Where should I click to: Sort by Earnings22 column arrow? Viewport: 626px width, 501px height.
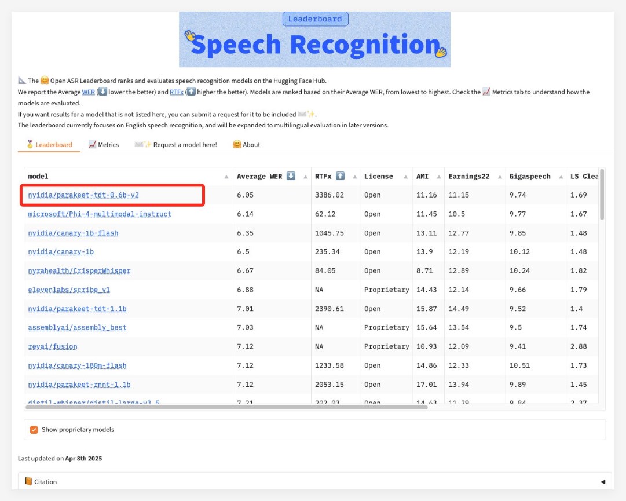click(x=500, y=177)
